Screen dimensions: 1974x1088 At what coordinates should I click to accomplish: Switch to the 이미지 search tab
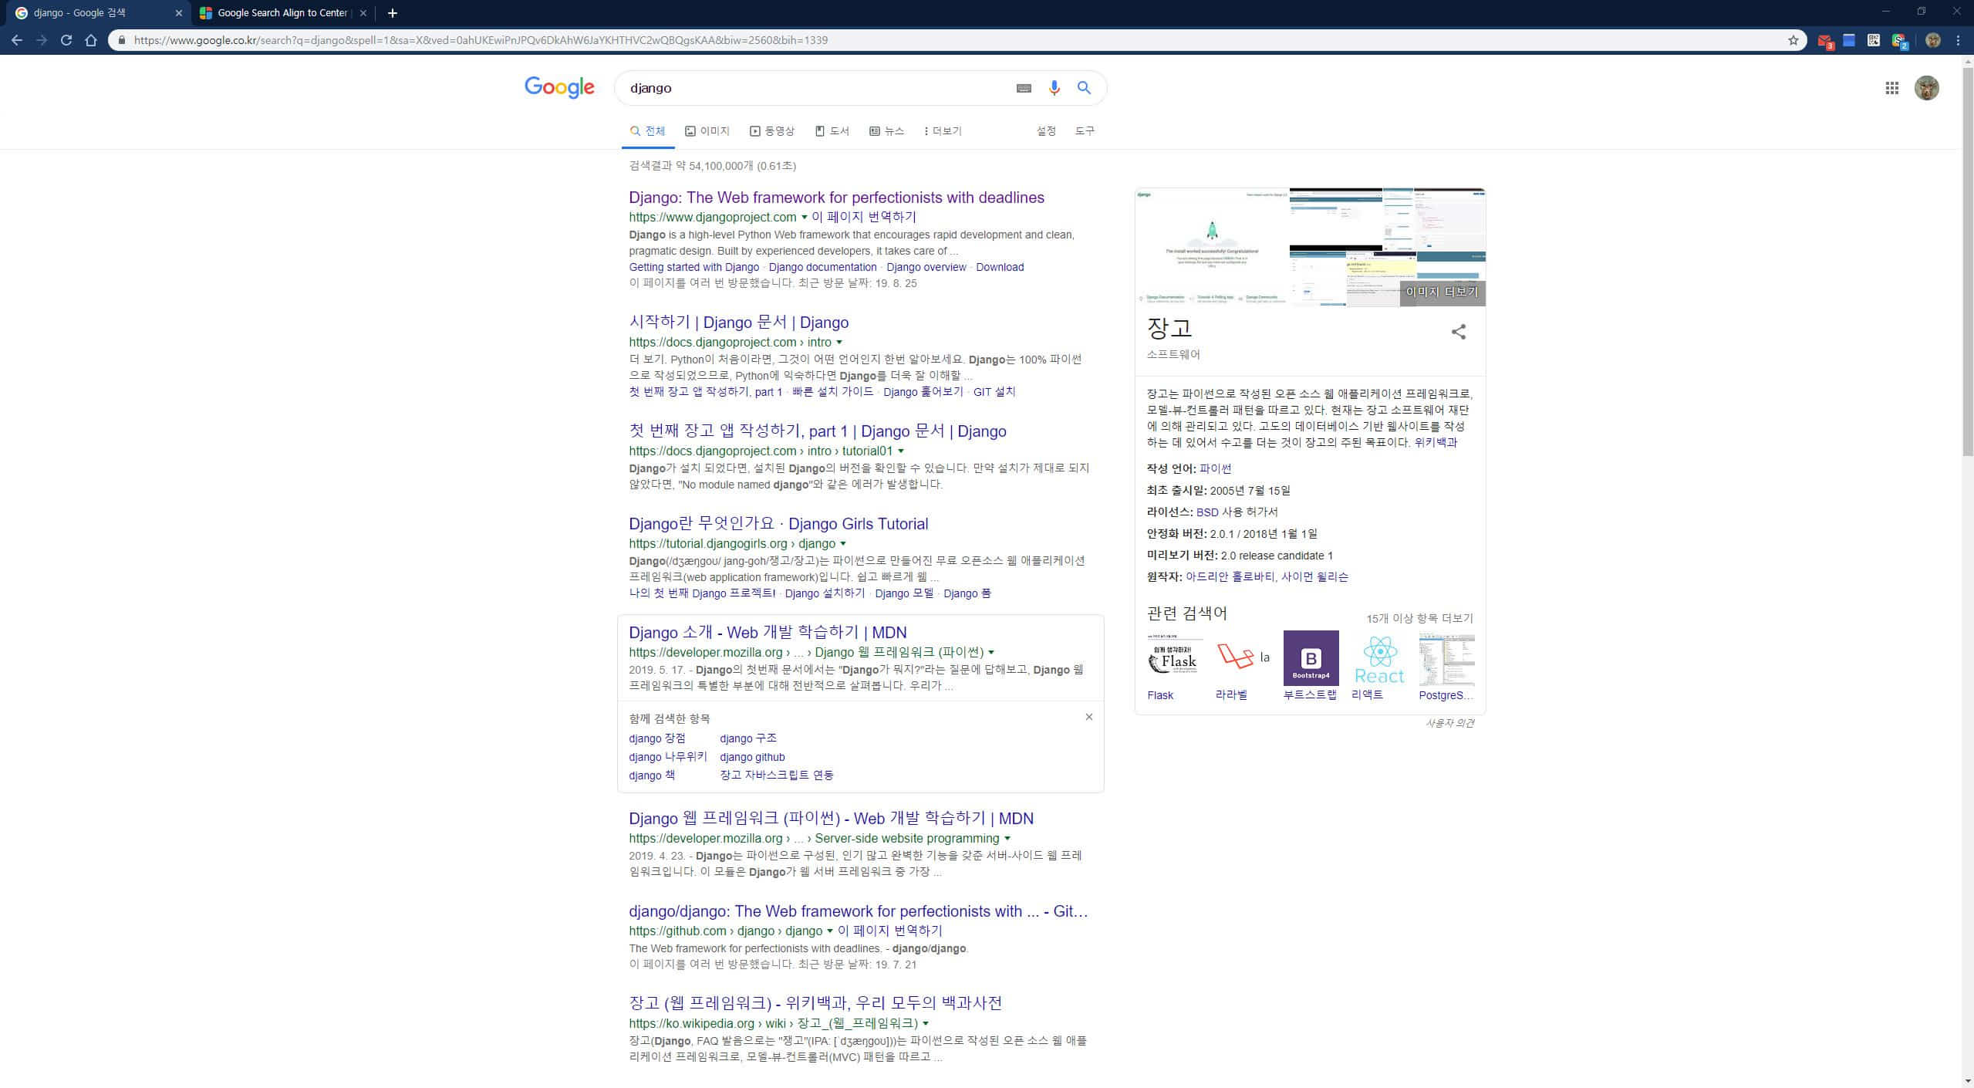707,130
